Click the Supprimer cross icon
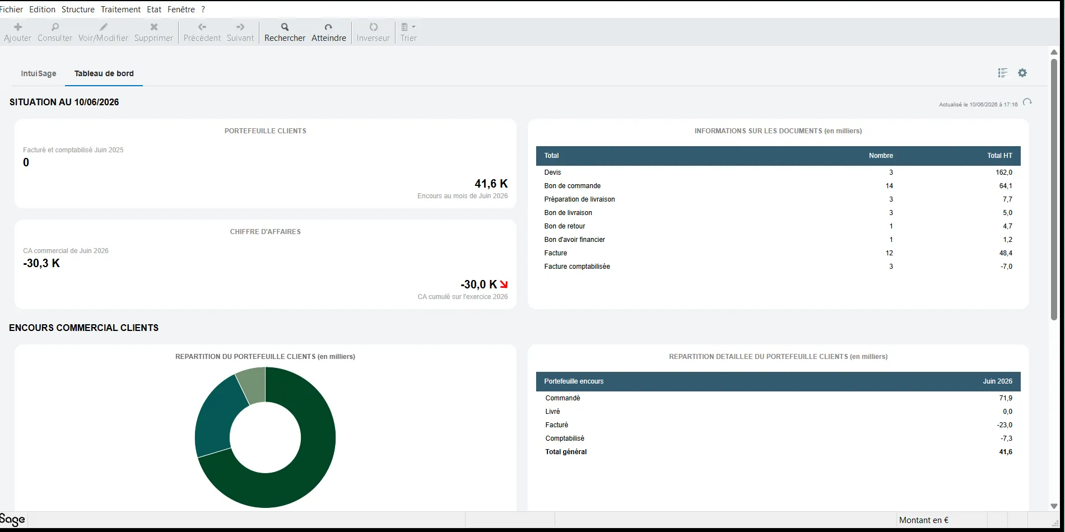 click(x=154, y=27)
